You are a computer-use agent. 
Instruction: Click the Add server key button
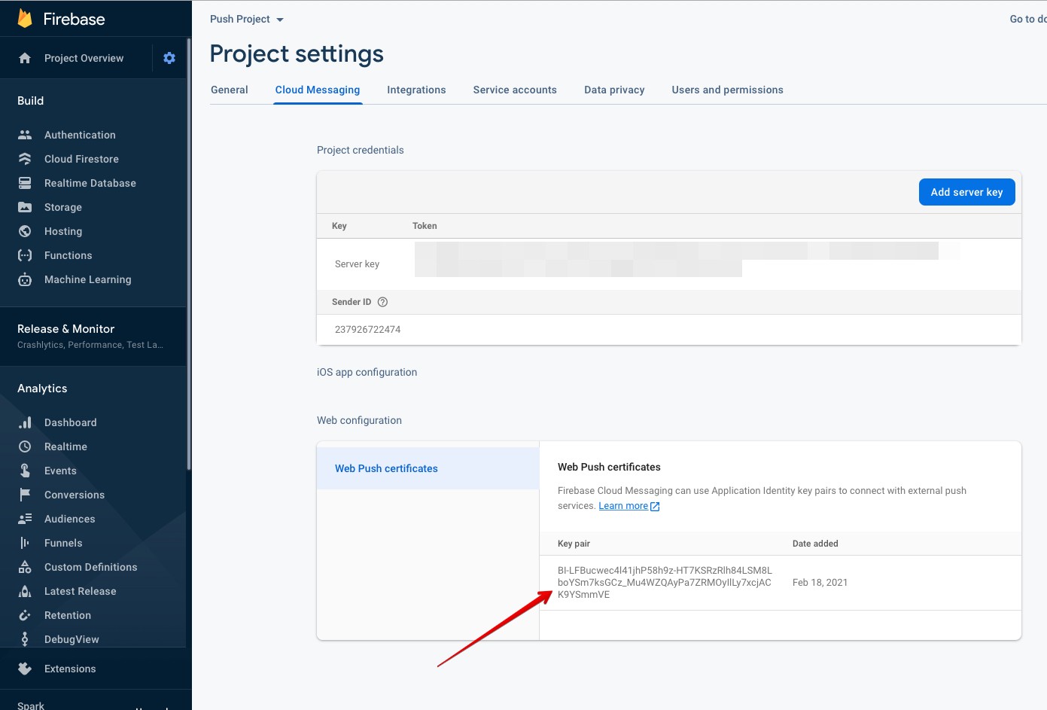point(966,192)
